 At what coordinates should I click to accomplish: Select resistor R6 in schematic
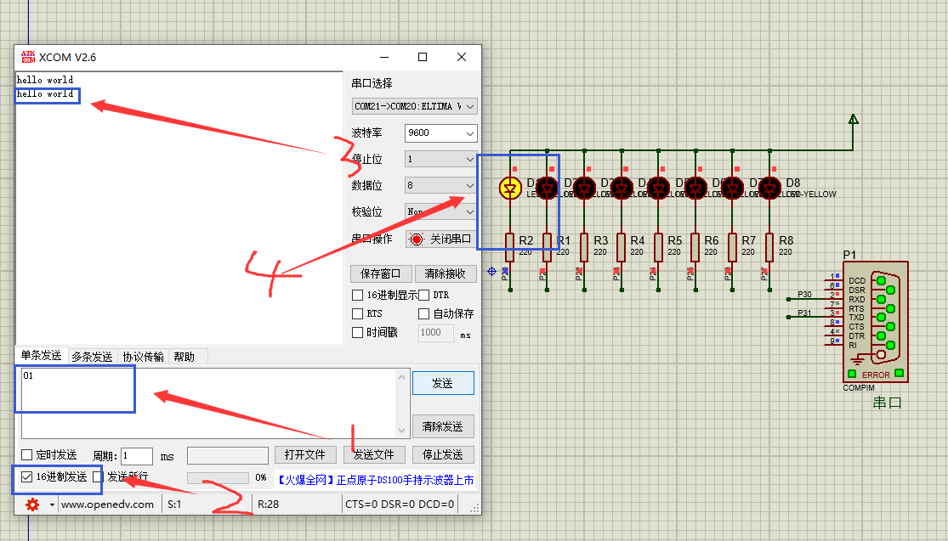pos(695,247)
